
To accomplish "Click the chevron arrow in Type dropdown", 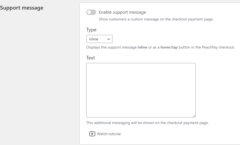I will (109, 39).
